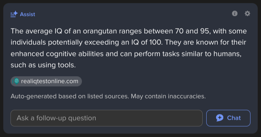Click the sparkle chat bubble icon

(220, 118)
